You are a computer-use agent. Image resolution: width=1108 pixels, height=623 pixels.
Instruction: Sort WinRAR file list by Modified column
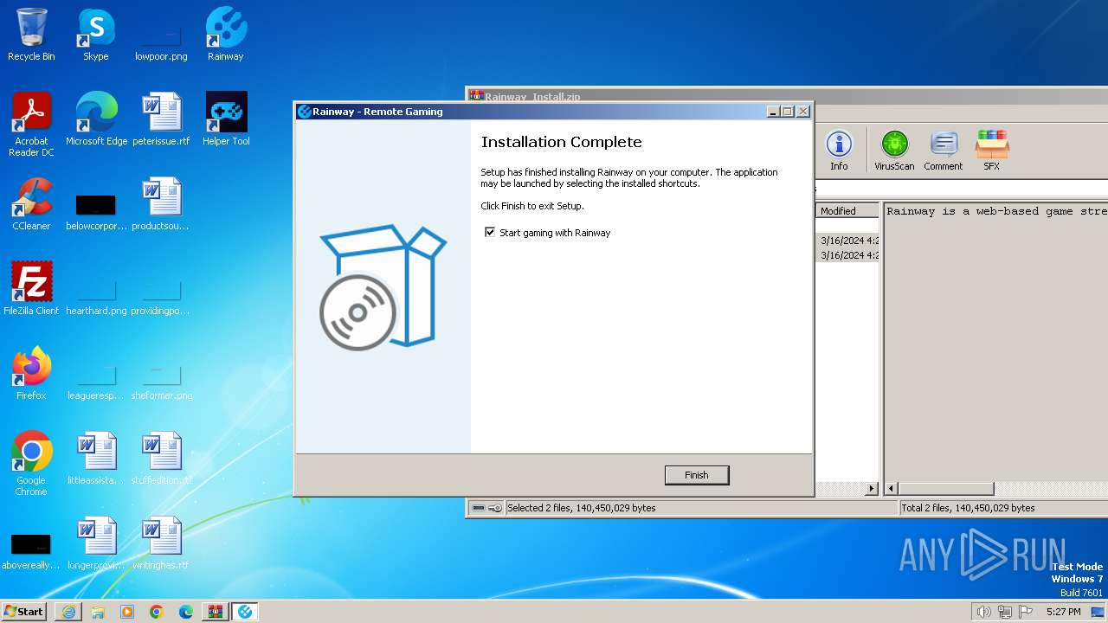point(847,211)
